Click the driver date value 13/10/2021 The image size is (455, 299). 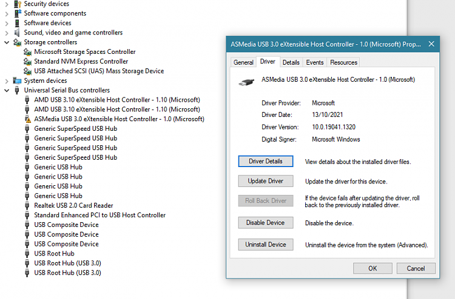click(x=328, y=114)
